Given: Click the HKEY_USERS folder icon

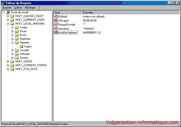Looking at the screenshot, I should pyautogui.click(x=12, y=61).
